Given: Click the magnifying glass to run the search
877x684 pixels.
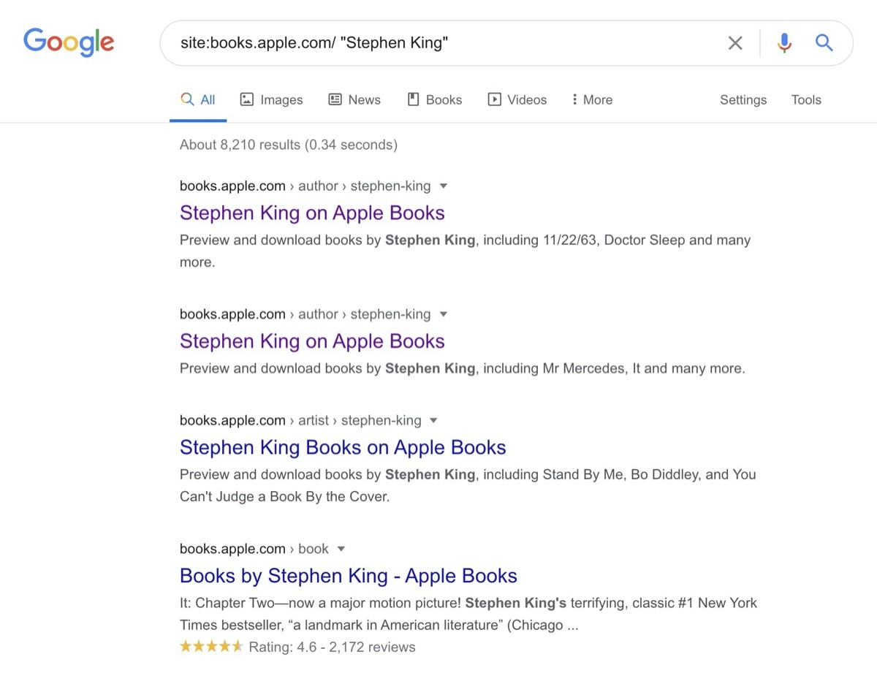Looking at the screenshot, I should pos(824,43).
